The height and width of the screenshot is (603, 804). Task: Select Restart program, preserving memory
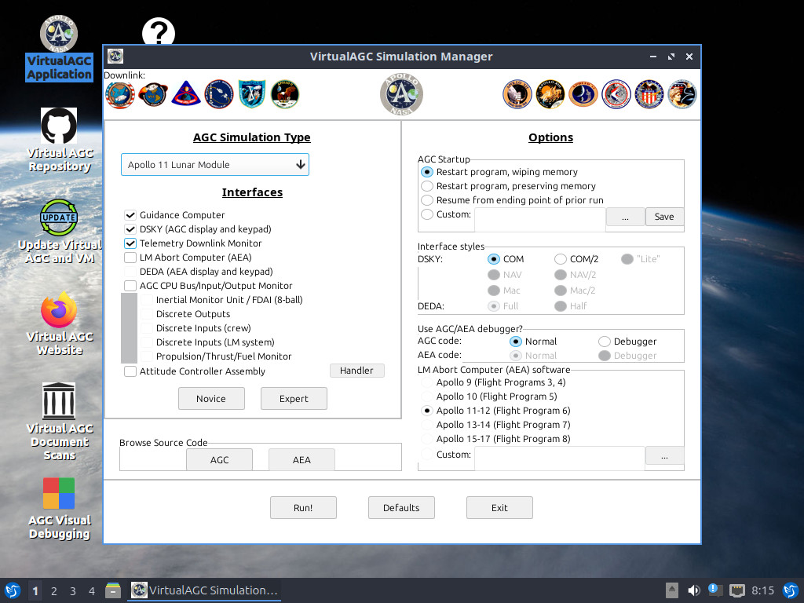coord(427,186)
